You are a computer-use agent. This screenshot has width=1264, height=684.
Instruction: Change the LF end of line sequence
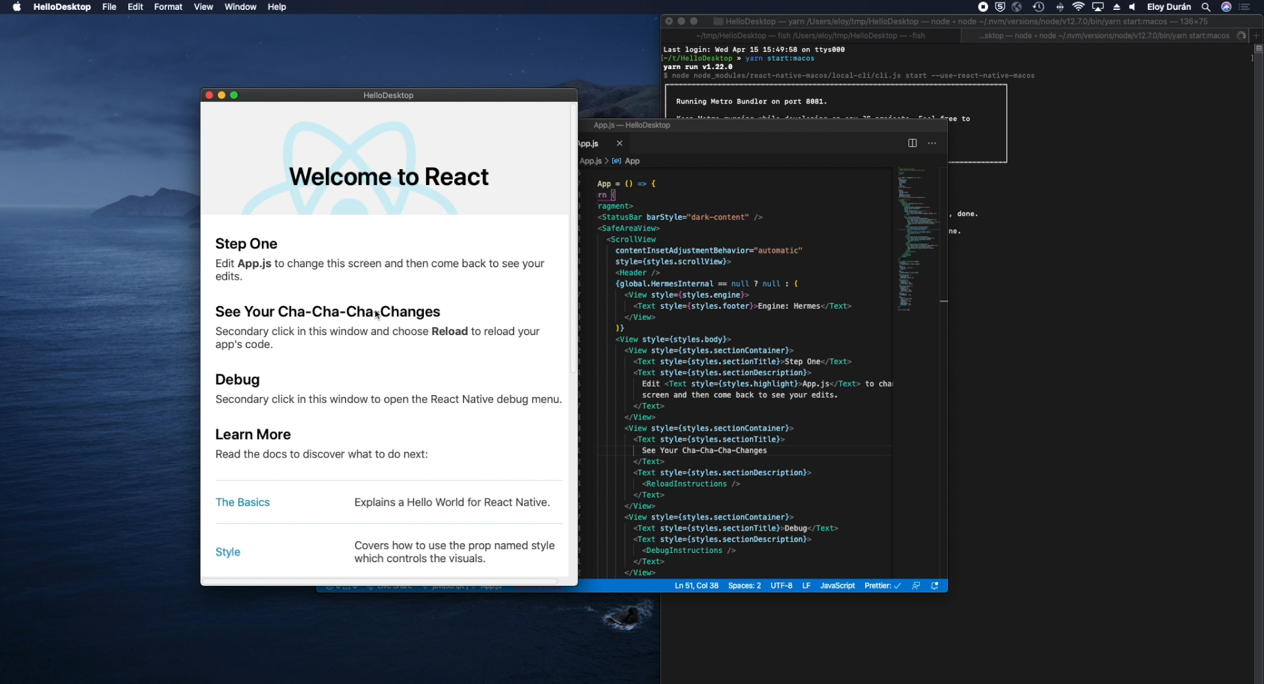point(806,586)
